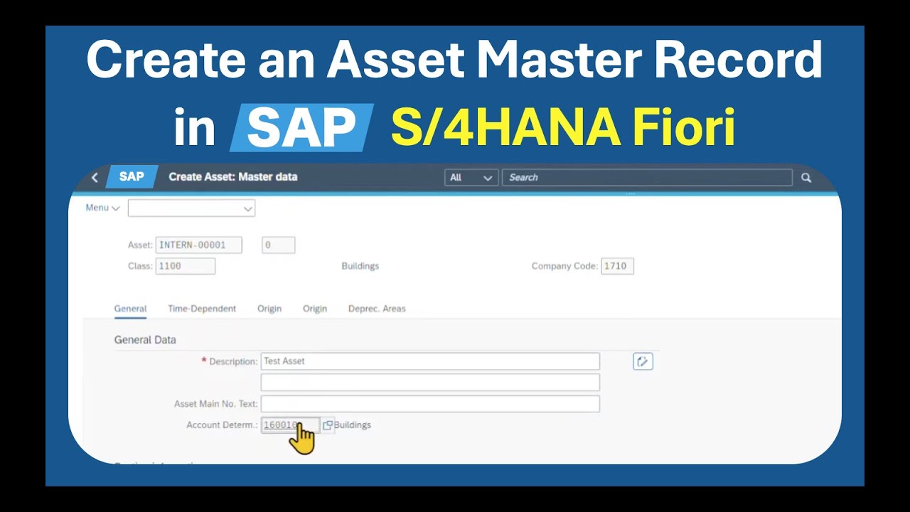Viewport: 910px width, 512px height.
Task: Focus the header Search field
Action: point(647,178)
